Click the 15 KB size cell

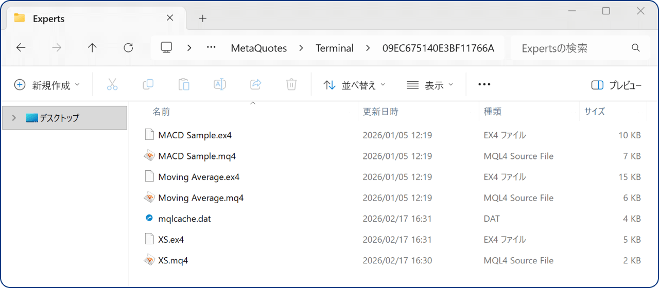pyautogui.click(x=629, y=177)
